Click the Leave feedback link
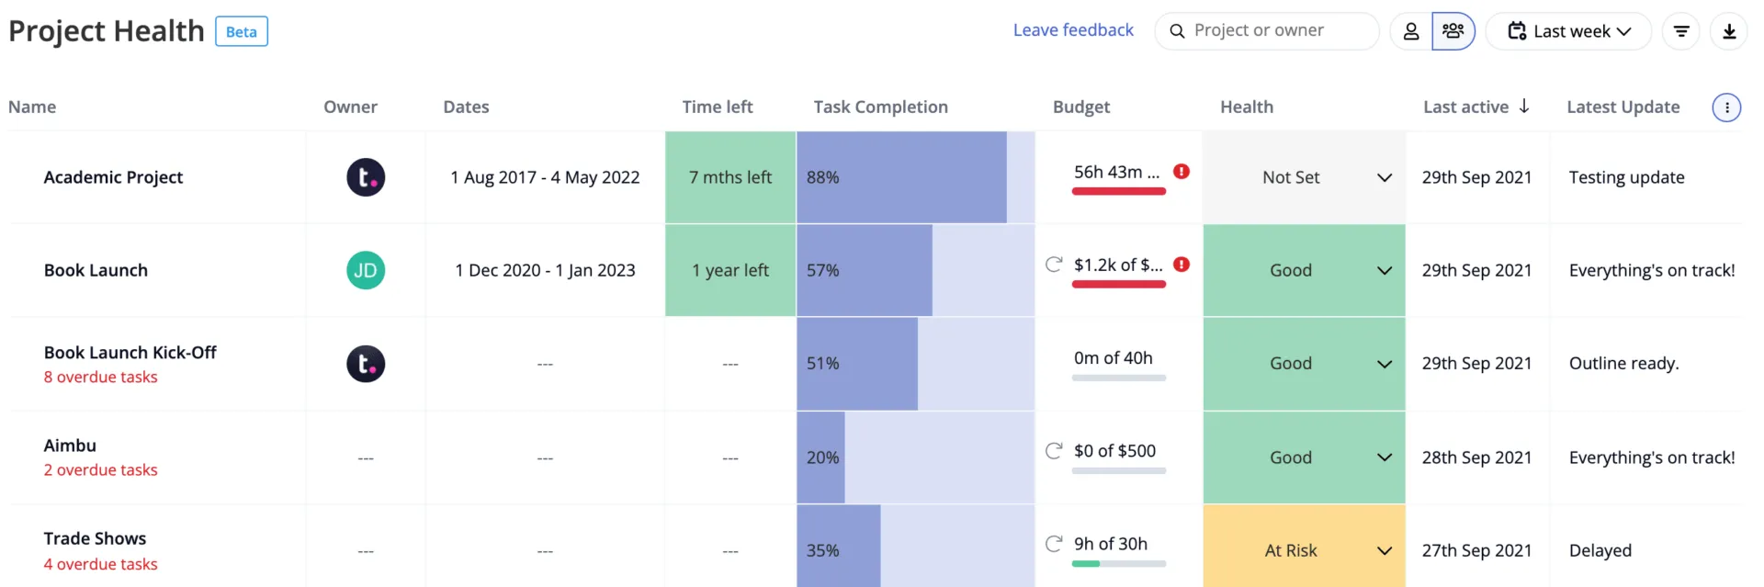1764x587 pixels. tap(1073, 30)
